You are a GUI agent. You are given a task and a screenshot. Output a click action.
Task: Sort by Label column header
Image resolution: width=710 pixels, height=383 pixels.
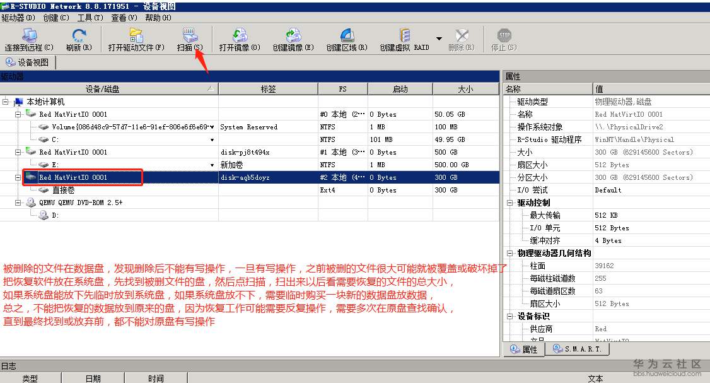[268, 89]
